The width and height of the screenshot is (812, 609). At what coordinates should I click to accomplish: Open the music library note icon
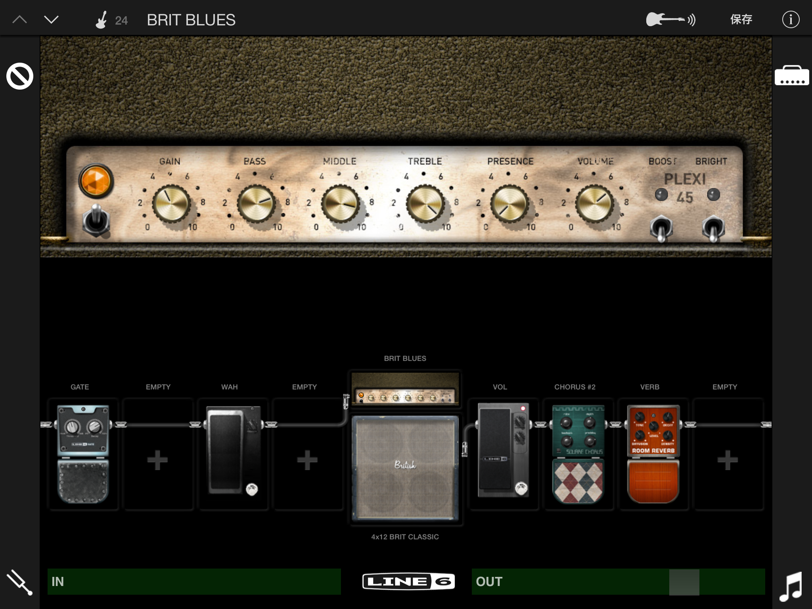coord(791,586)
